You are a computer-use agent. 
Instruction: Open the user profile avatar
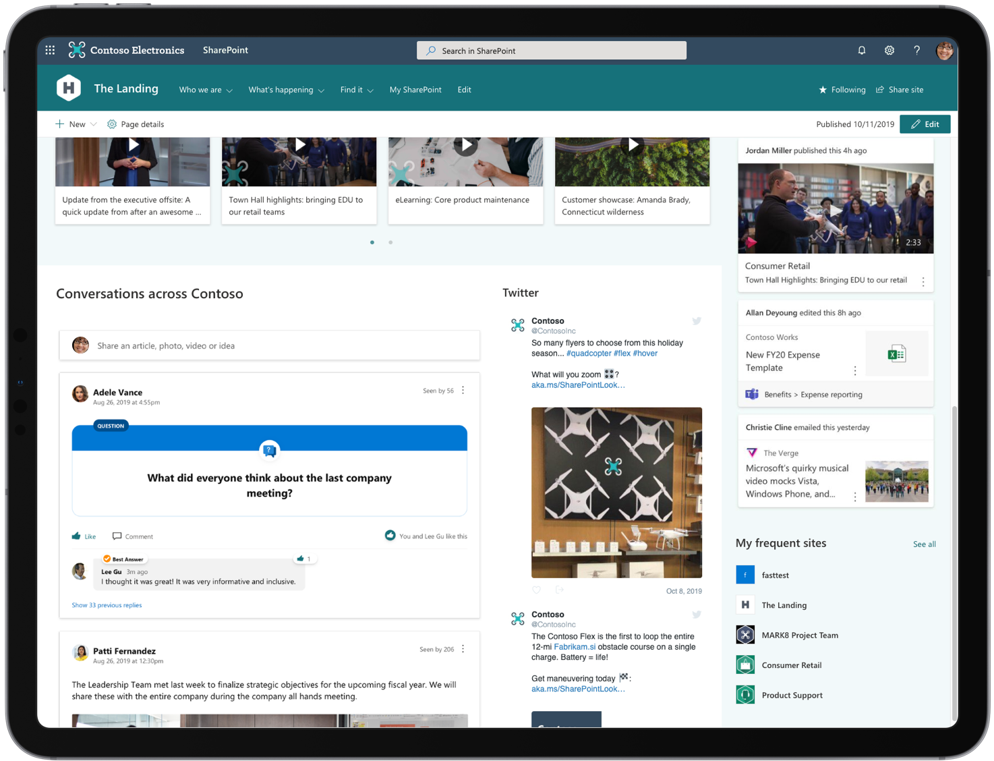point(944,51)
